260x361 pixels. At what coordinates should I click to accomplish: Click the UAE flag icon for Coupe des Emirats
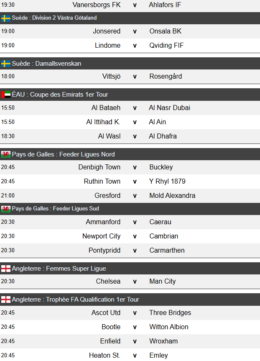click(x=6, y=95)
